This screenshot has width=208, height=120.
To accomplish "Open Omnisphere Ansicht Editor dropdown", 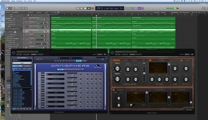I will coord(100,54).
